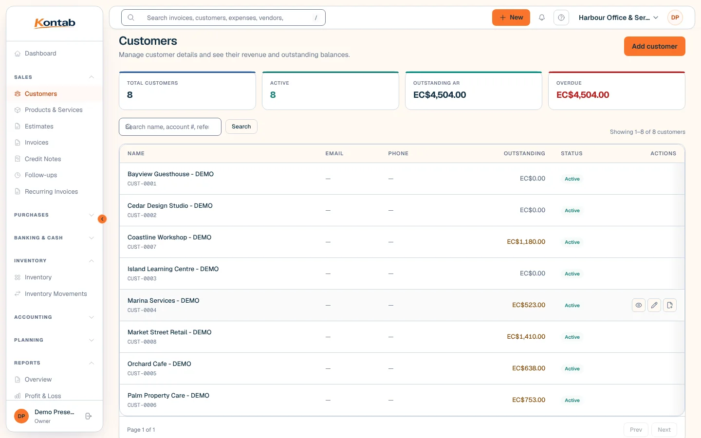The height and width of the screenshot is (438, 701).
Task: Collapse the Sales section
Action: [x=55, y=77]
